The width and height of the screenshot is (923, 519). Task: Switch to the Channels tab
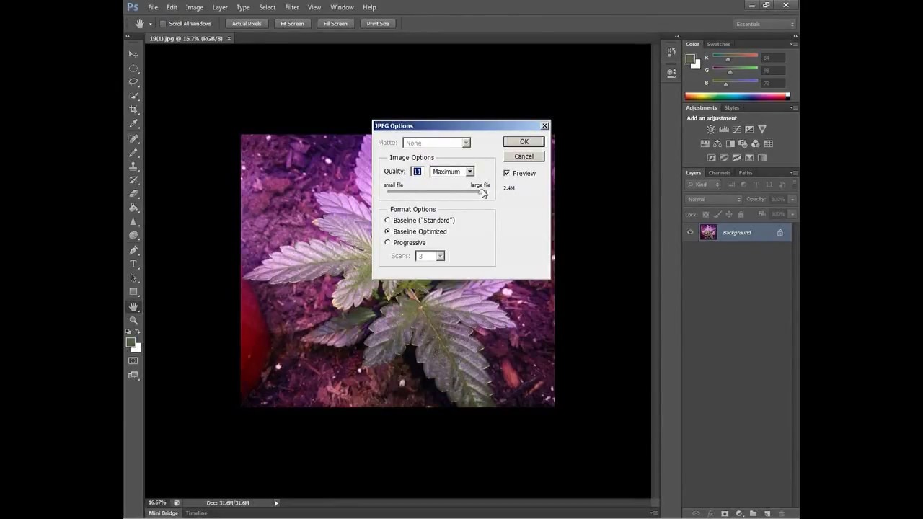coord(719,172)
